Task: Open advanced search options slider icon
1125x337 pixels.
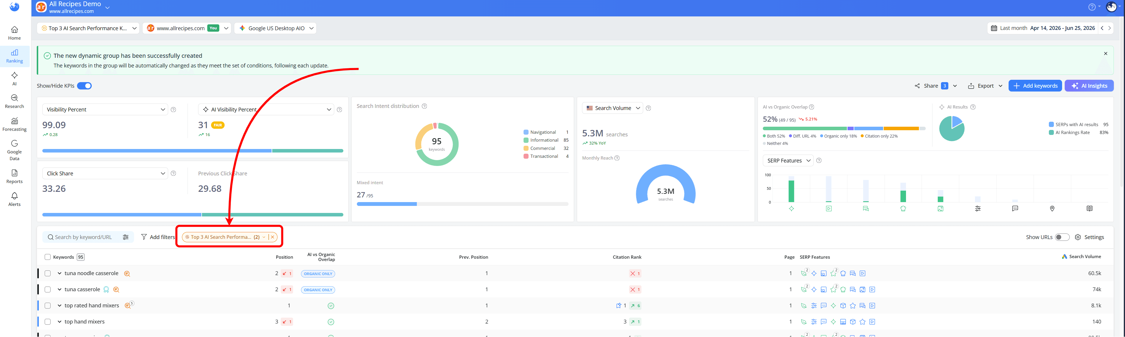Action: 126,237
